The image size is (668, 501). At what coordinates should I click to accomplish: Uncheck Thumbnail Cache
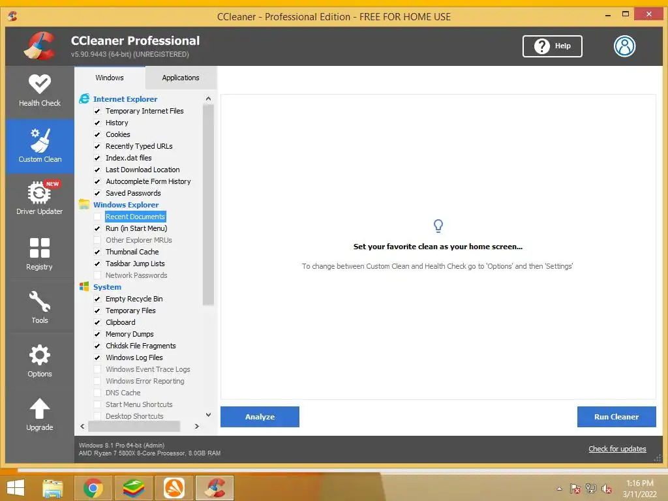pos(97,252)
